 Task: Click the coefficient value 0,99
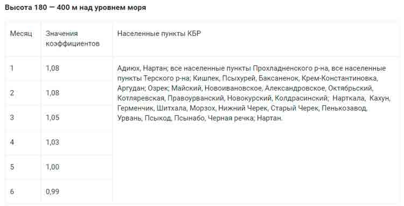point(53,192)
